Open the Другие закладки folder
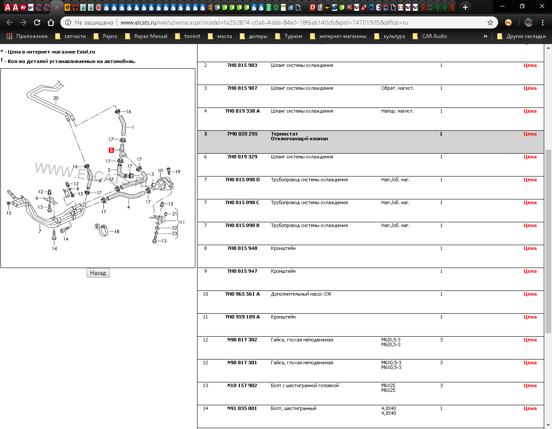 [521, 36]
